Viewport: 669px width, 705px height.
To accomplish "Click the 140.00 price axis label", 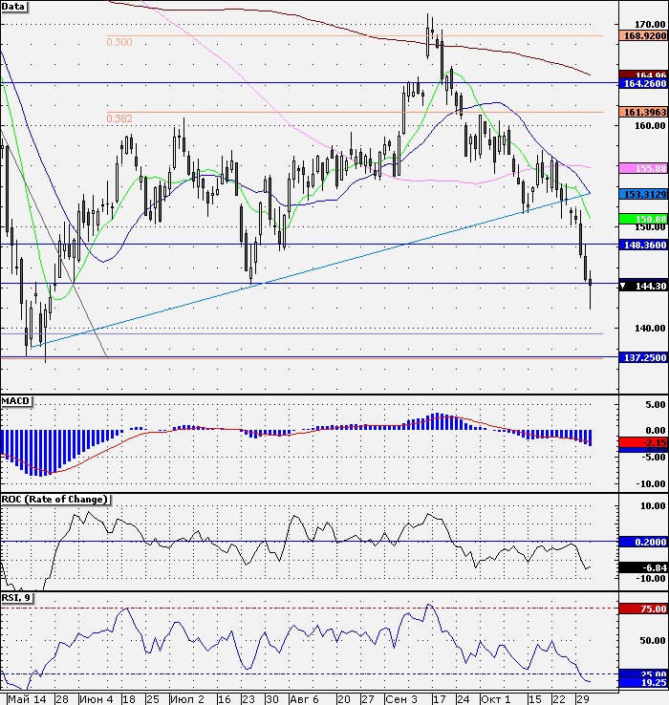I will [650, 329].
